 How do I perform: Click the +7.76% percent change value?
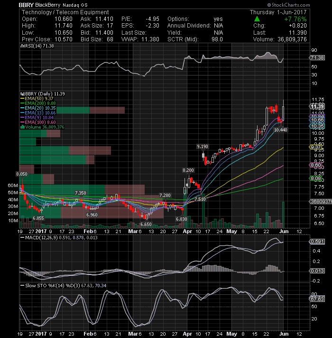pos(295,19)
